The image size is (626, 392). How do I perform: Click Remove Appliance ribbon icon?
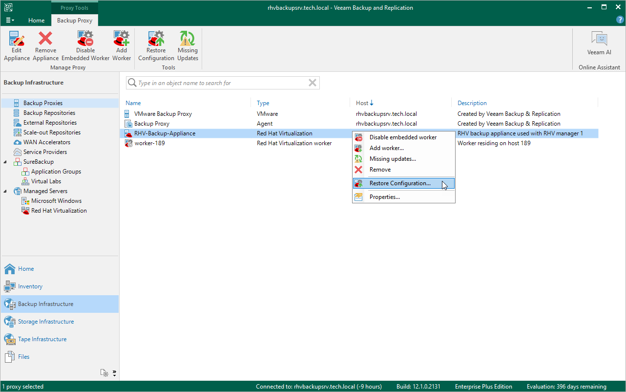pyautogui.click(x=45, y=46)
